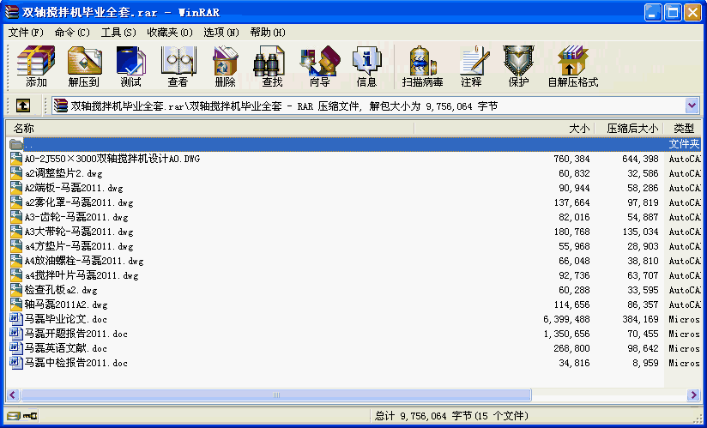The width and height of the screenshot is (707, 428).
Task: Click the drive icon in the status bar
Action: [14, 415]
